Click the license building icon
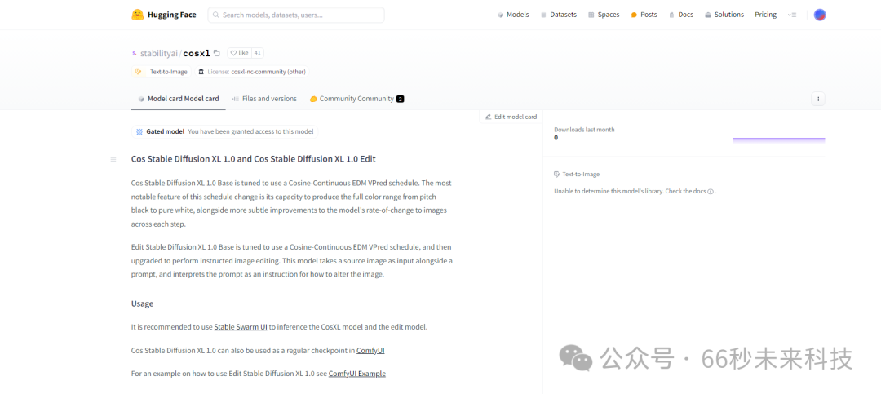This screenshot has width=881, height=394. point(201,72)
